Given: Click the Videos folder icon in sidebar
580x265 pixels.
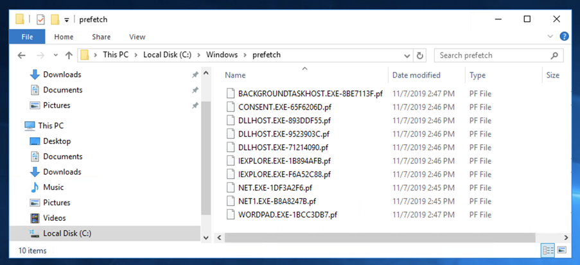Looking at the screenshot, I should point(35,218).
